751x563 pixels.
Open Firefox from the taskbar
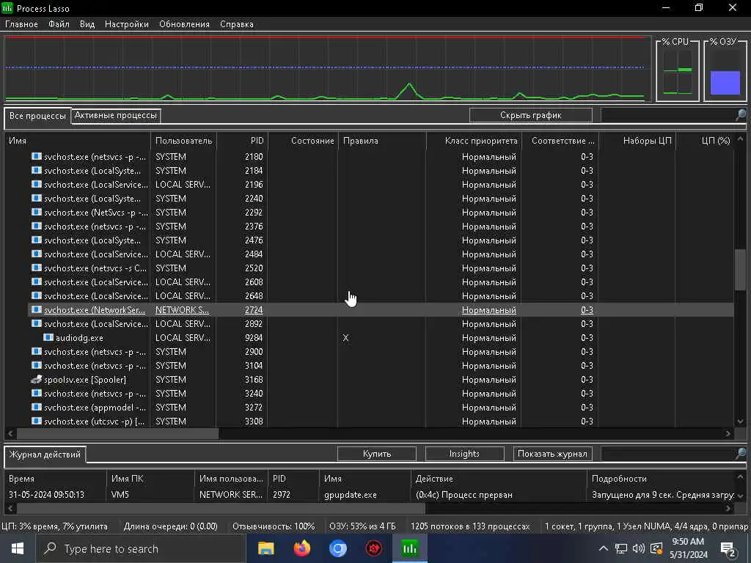pyautogui.click(x=301, y=548)
